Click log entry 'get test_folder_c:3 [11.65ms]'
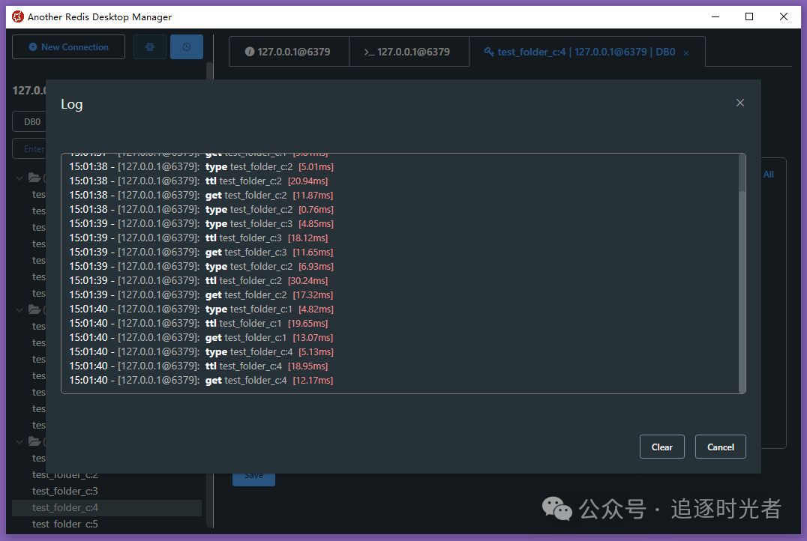The height and width of the screenshot is (541, 807). point(201,253)
